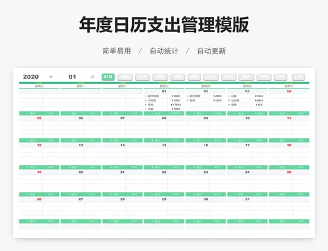Screen dimensions: 328x251
Task: Click the red date cell 05
Action: [39, 118]
